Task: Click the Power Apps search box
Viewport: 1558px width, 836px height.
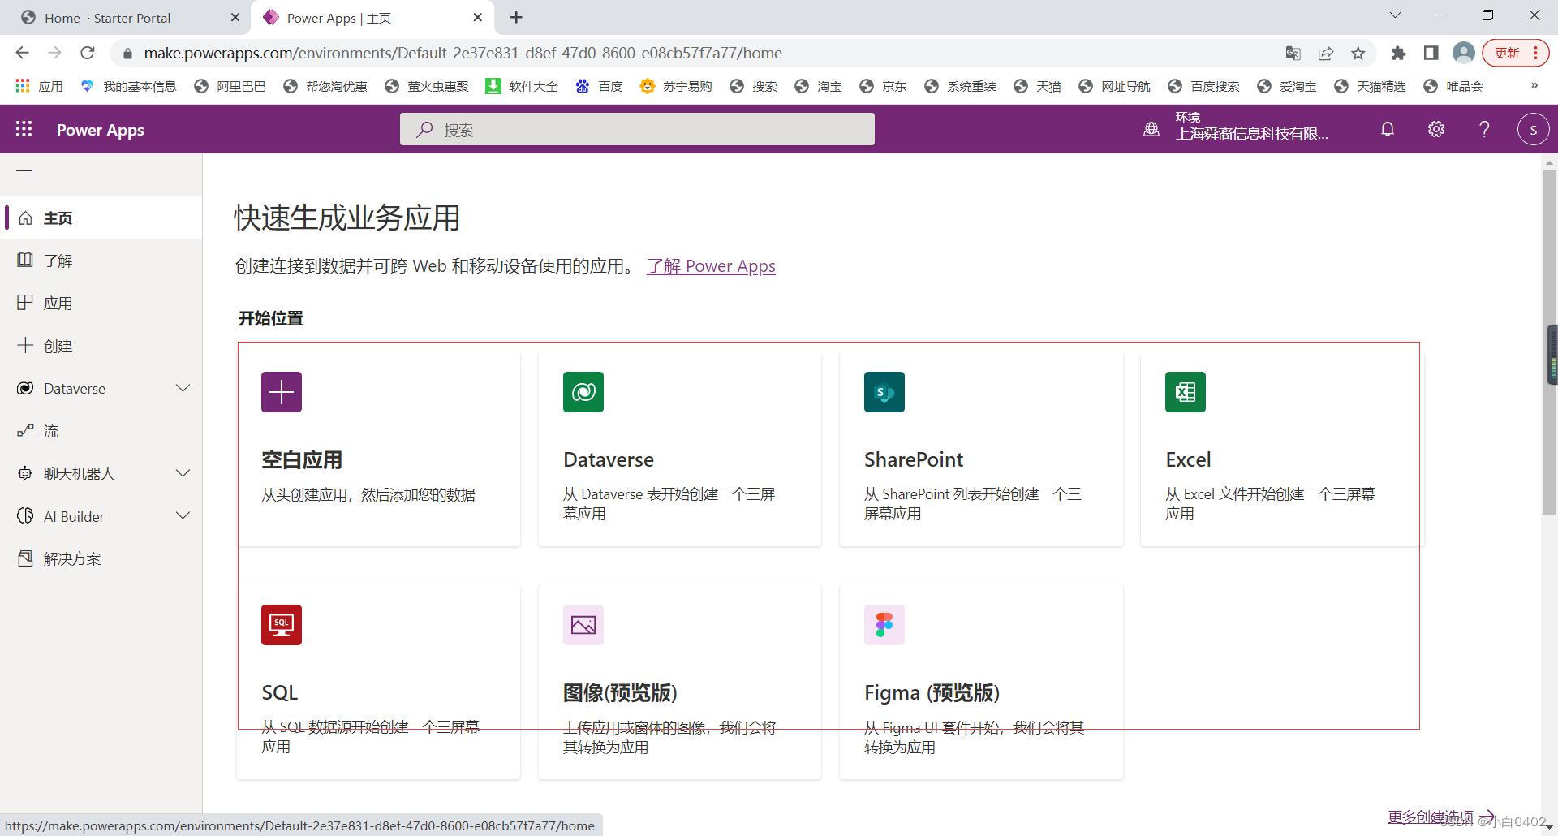Action: point(637,129)
